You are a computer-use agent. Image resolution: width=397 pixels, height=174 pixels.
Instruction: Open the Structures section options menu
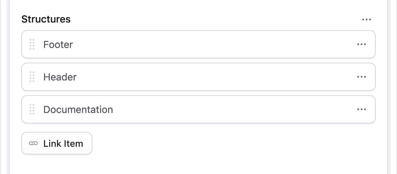(x=366, y=20)
